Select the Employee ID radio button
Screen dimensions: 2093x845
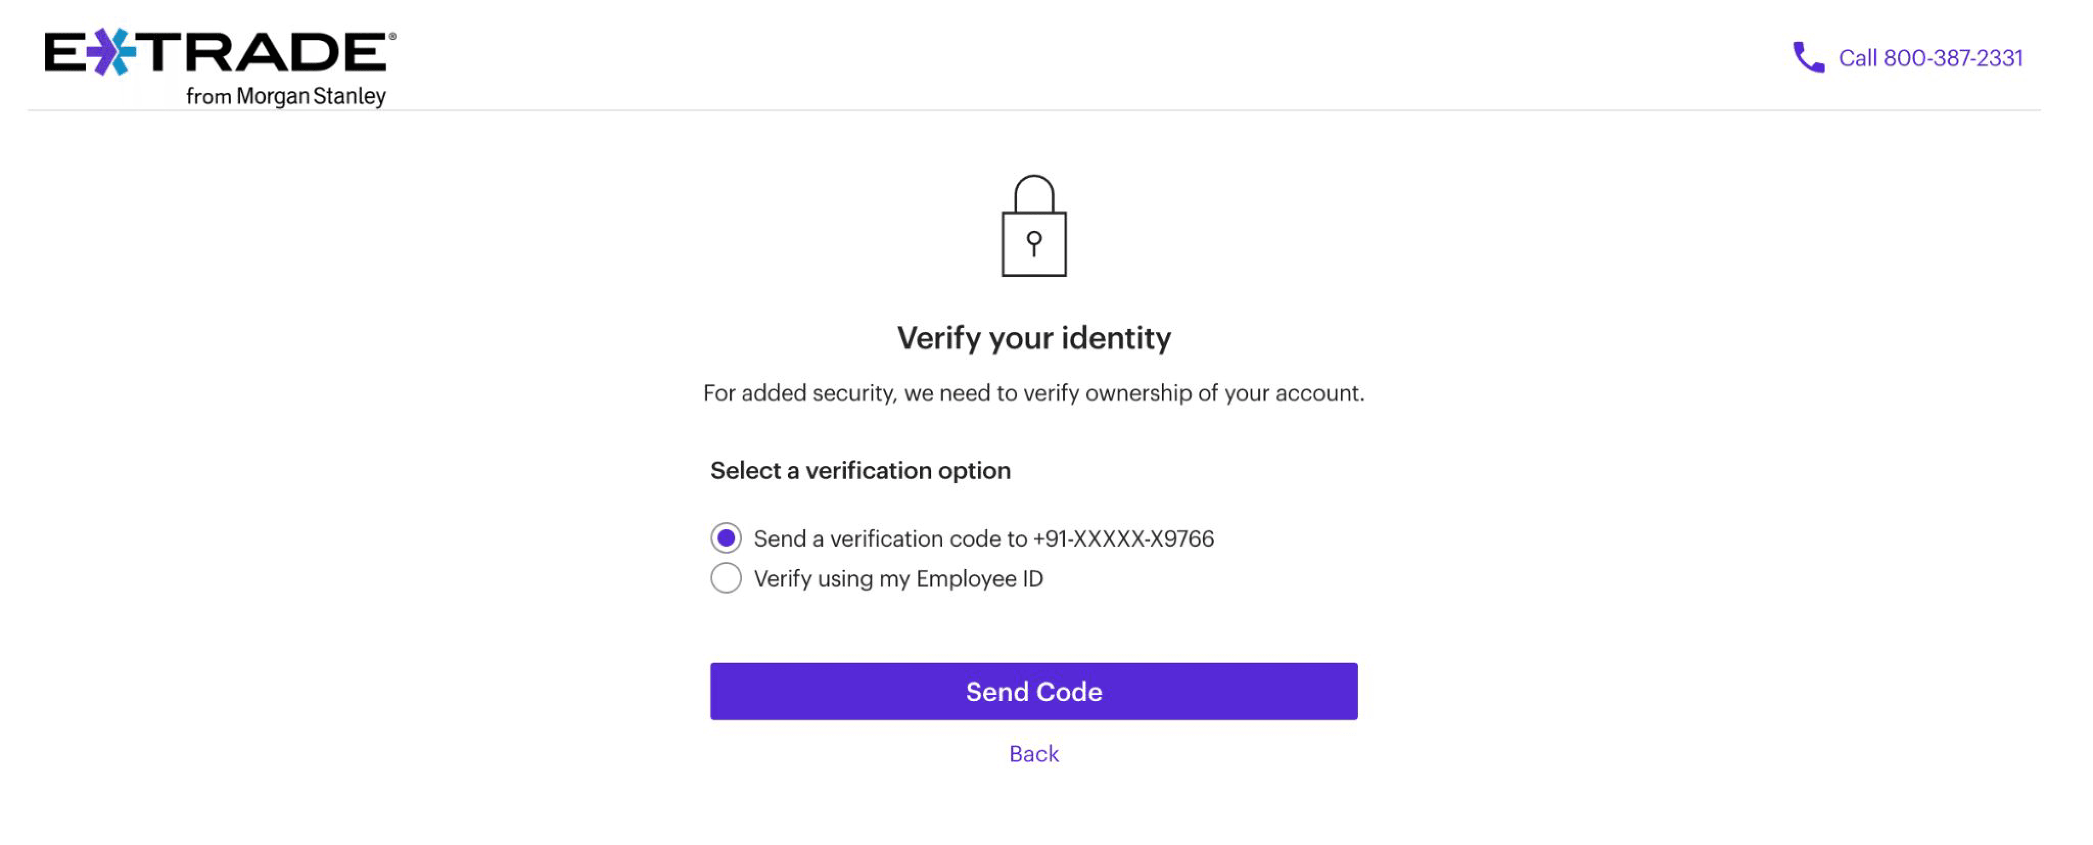(x=726, y=578)
